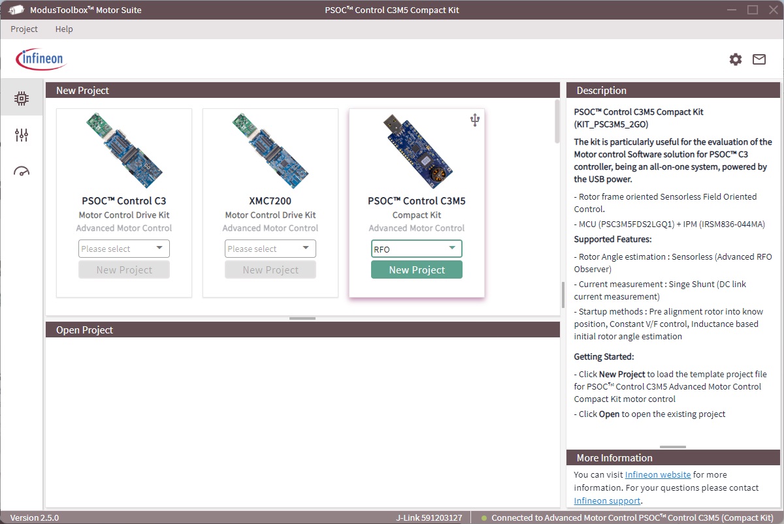
Task: Open settings via the gear icon
Action: [x=736, y=59]
